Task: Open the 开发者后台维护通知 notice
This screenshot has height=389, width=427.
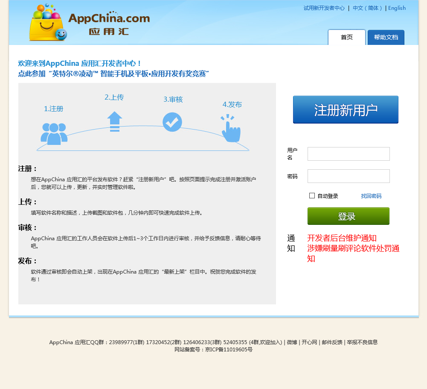Action: 342,238
